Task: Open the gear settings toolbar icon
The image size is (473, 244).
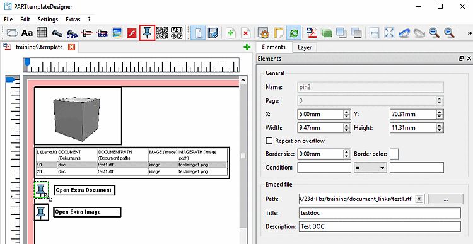Action: coord(264,33)
